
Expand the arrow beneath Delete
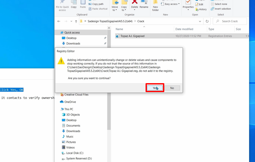tap(135, 10)
